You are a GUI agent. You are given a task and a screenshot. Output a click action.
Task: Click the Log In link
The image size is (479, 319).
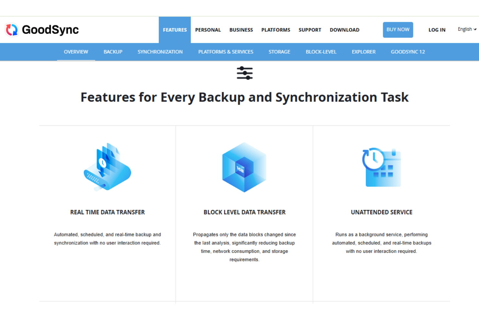(x=437, y=30)
